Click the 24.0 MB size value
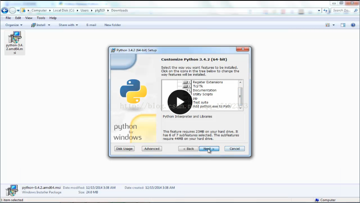The height and width of the screenshot is (203, 360). pos(92,192)
